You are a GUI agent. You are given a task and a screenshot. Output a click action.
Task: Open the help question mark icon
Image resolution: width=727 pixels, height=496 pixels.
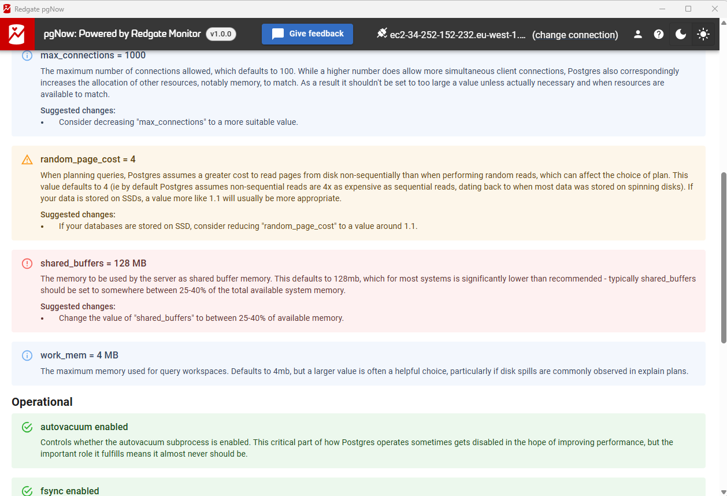click(x=659, y=34)
